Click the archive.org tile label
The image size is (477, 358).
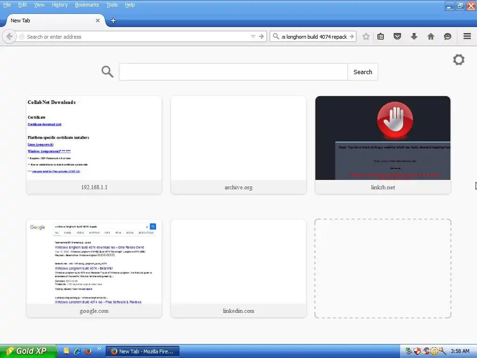point(238,187)
